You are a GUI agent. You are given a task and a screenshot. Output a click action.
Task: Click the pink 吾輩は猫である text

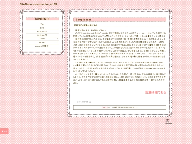pos(155,92)
